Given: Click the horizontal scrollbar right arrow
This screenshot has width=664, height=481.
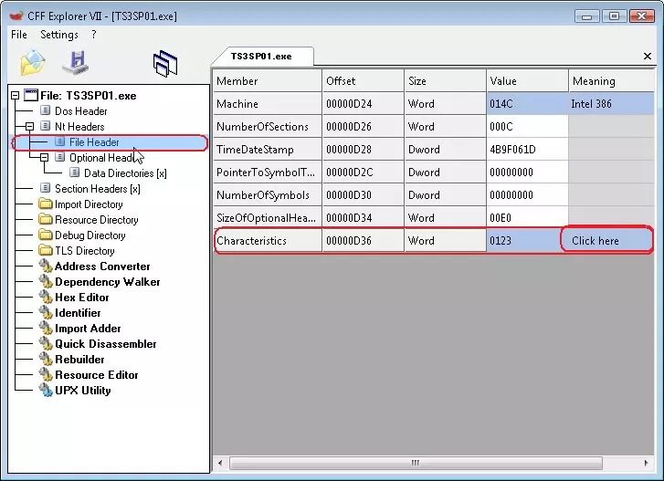Looking at the screenshot, I should [646, 463].
